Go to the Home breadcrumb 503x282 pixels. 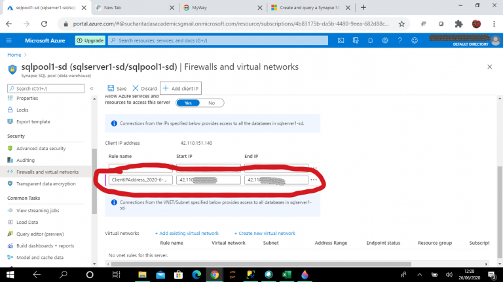(14, 55)
